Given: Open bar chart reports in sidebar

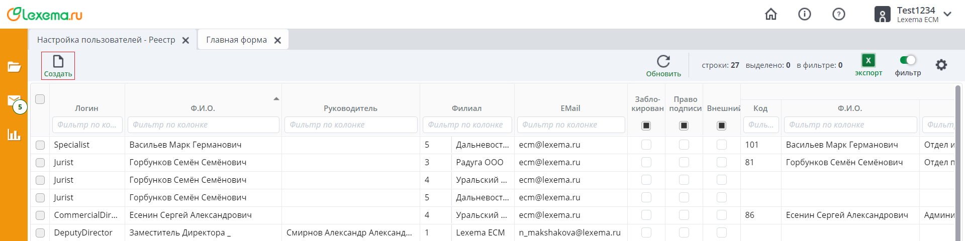Looking at the screenshot, I should point(14,135).
